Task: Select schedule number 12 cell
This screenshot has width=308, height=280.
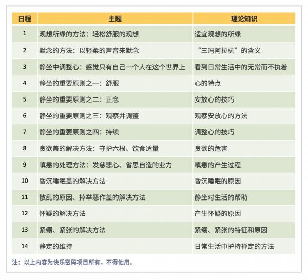Action: (x=25, y=213)
